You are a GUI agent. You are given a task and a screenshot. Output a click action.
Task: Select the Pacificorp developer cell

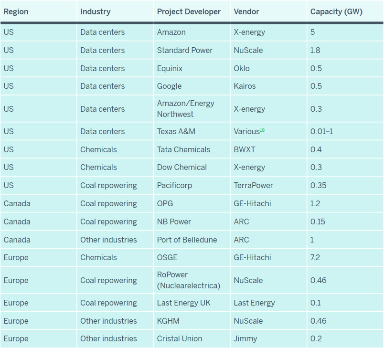pos(174,185)
